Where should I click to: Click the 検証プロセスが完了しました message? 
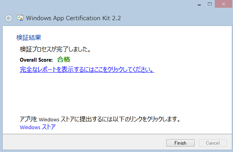point(55,49)
